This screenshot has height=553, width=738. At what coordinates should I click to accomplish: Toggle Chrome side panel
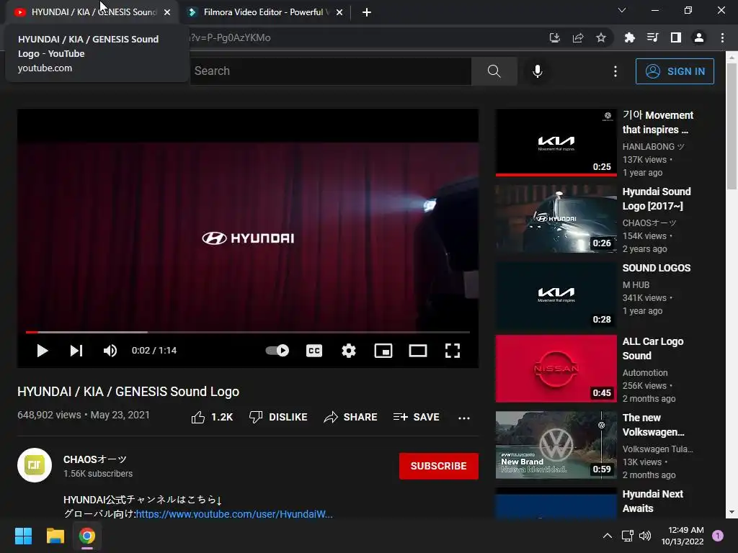676,37
